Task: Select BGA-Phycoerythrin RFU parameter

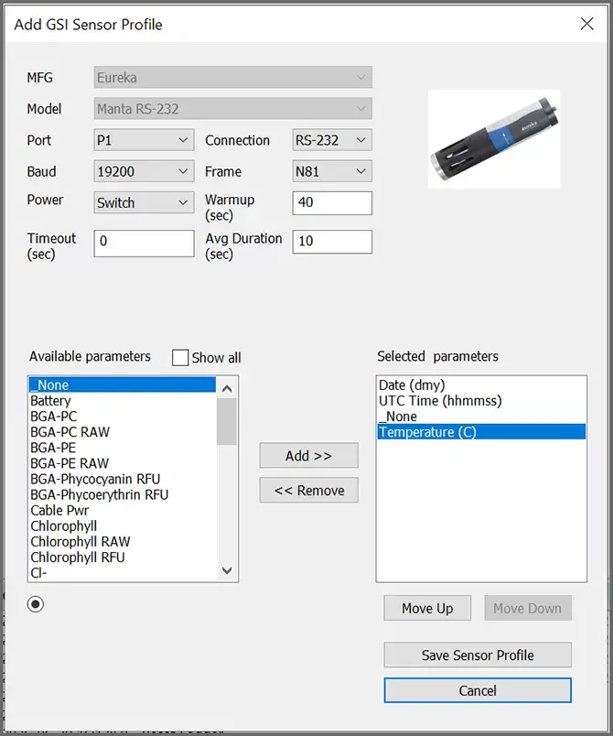Action: 122,494
